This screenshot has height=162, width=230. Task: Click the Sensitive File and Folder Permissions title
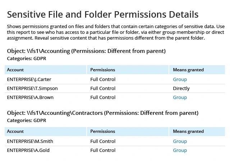tap(103, 14)
